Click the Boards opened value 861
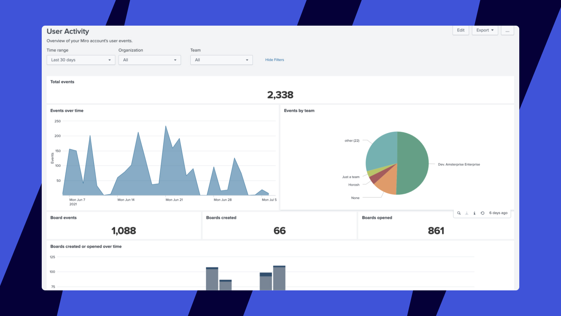561x316 pixels. [x=436, y=231]
